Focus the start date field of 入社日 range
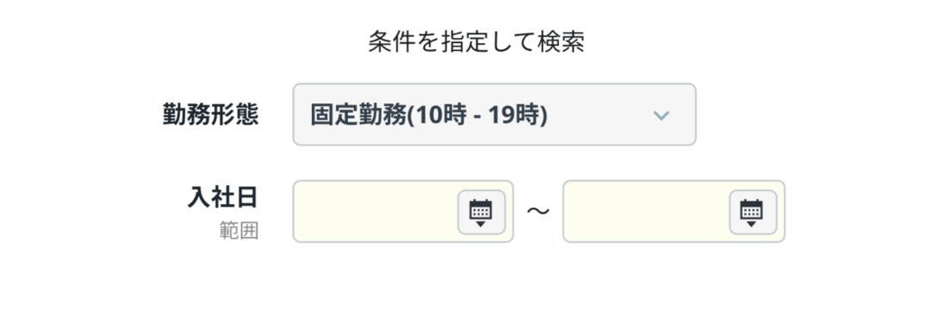The width and height of the screenshot is (927, 310). [x=403, y=211]
